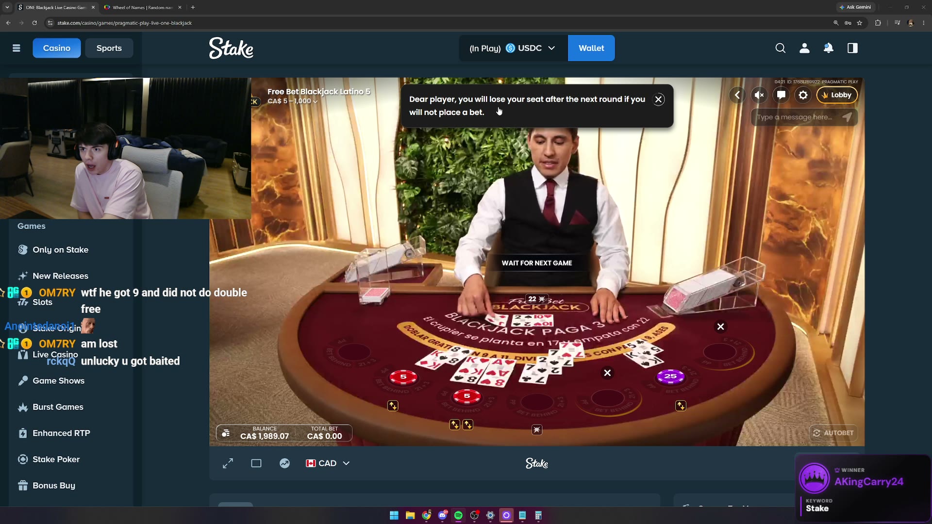Screen dimensions: 932x524
Task: Open the Wallet
Action: (591, 48)
